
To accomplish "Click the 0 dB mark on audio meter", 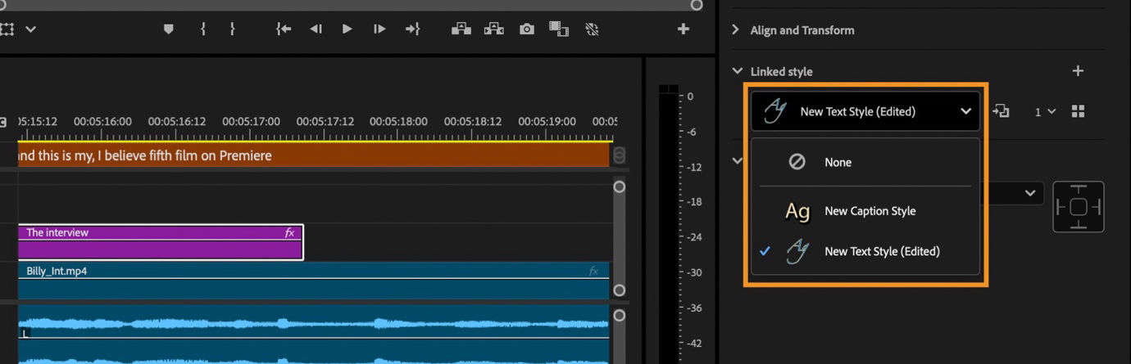I will coord(690,97).
